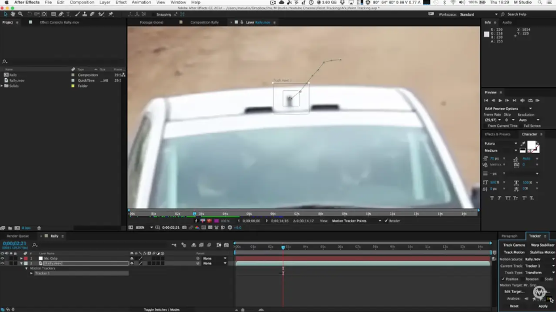Select the Puppet Pin tool
The height and width of the screenshot is (312, 556).
point(111,14)
